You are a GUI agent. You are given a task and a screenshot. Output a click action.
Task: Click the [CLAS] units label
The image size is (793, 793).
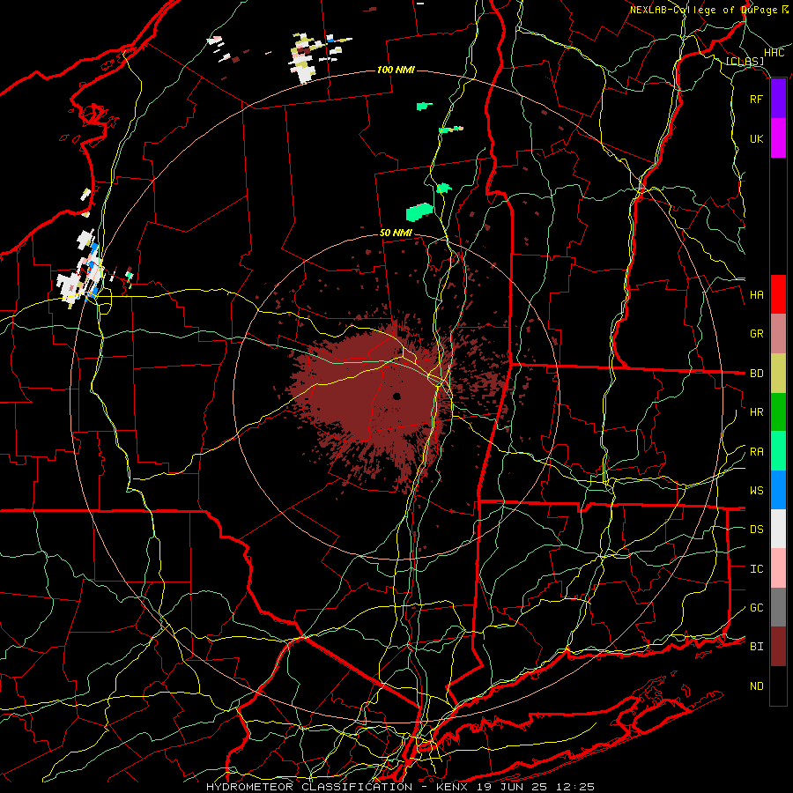point(745,62)
